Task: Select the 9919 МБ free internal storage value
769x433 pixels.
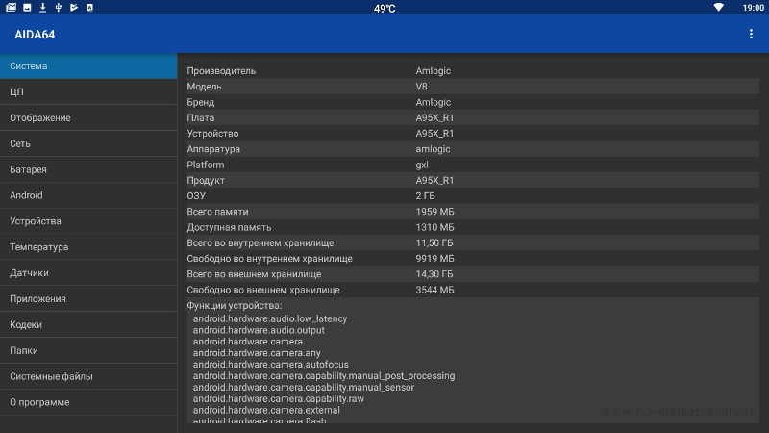Action: [435, 259]
